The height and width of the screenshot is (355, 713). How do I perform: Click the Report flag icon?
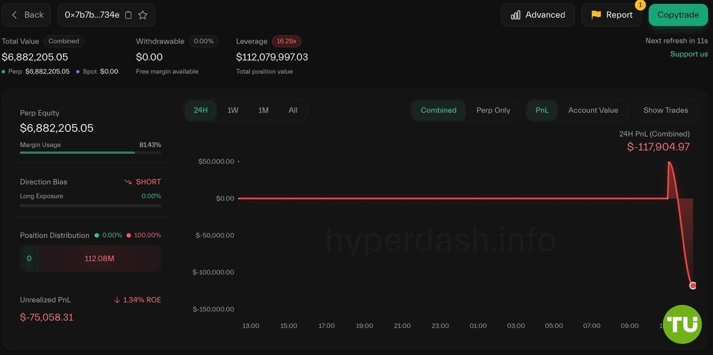pos(596,15)
